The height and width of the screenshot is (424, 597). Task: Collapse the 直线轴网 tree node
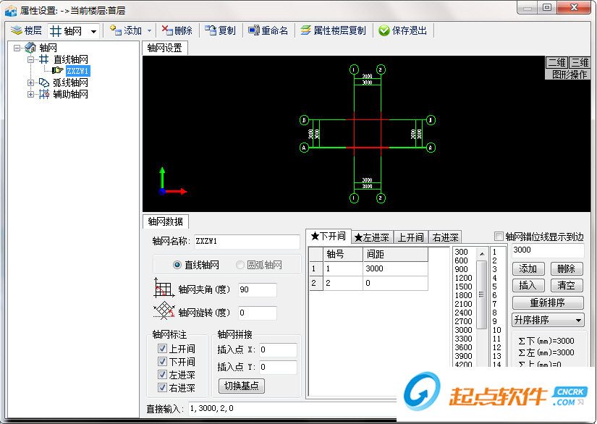[31, 59]
